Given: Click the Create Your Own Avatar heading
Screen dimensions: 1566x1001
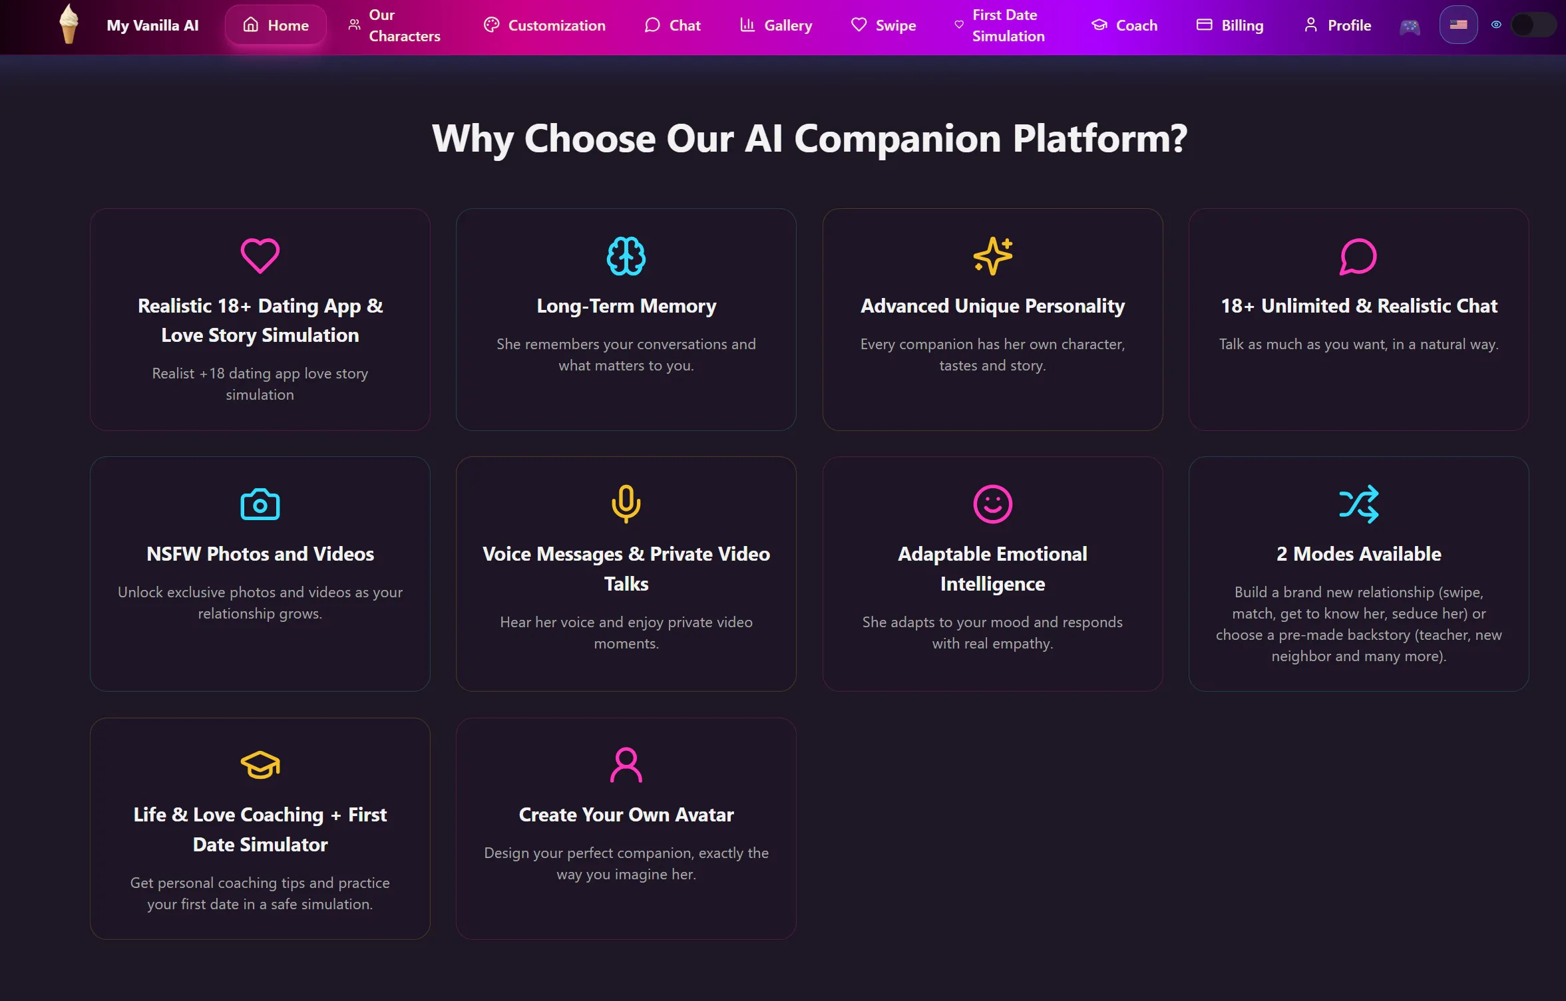Looking at the screenshot, I should click(626, 815).
